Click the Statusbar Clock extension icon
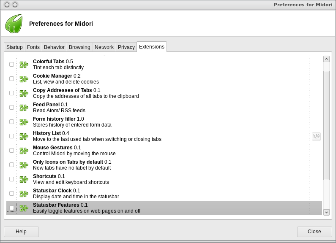 click(24, 194)
